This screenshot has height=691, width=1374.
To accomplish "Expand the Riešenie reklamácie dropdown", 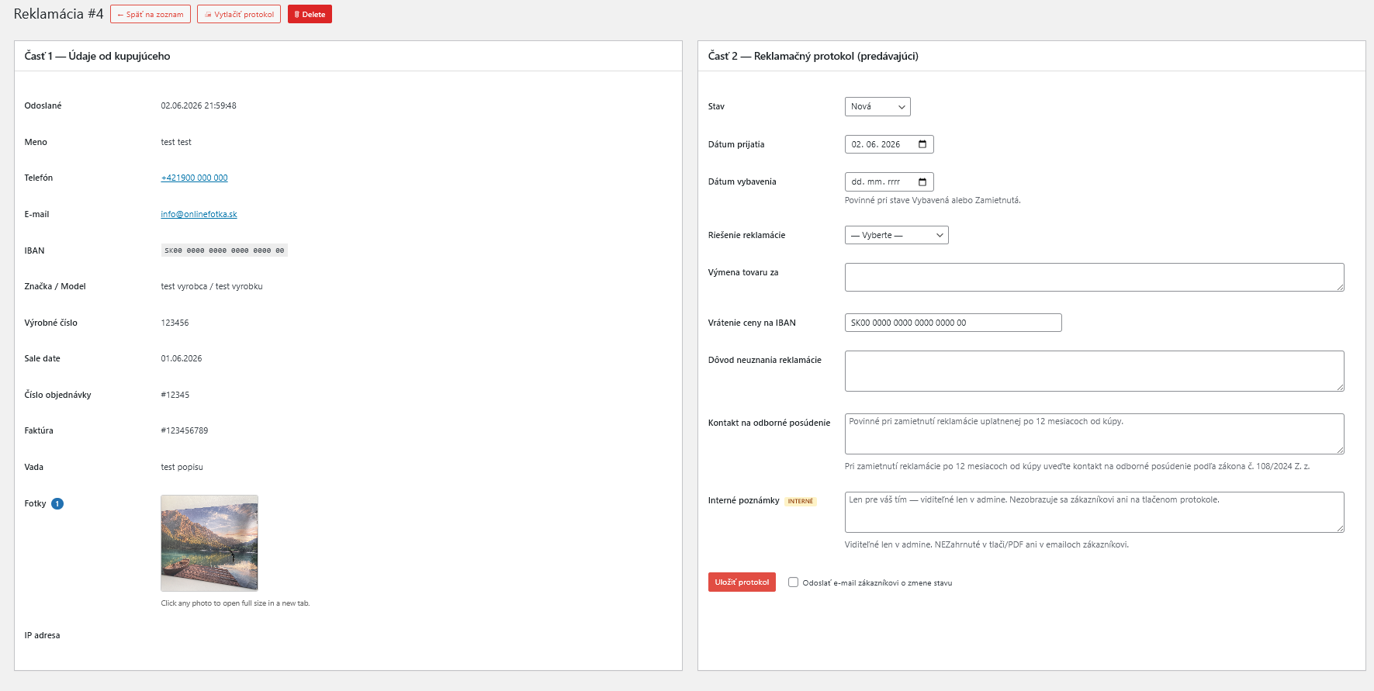I will pos(896,235).
